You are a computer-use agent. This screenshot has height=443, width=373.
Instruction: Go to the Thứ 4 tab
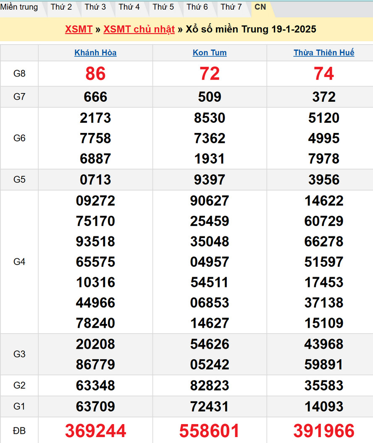pos(129,7)
